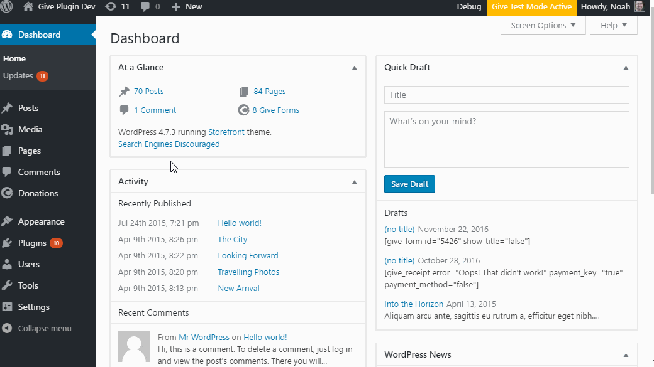Open the New content menu label
This screenshot has height=367, width=654.
pos(194,7)
